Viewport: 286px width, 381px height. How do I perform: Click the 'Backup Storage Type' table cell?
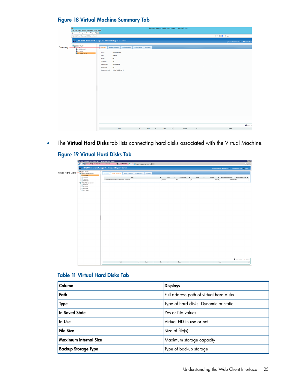[110, 349]
